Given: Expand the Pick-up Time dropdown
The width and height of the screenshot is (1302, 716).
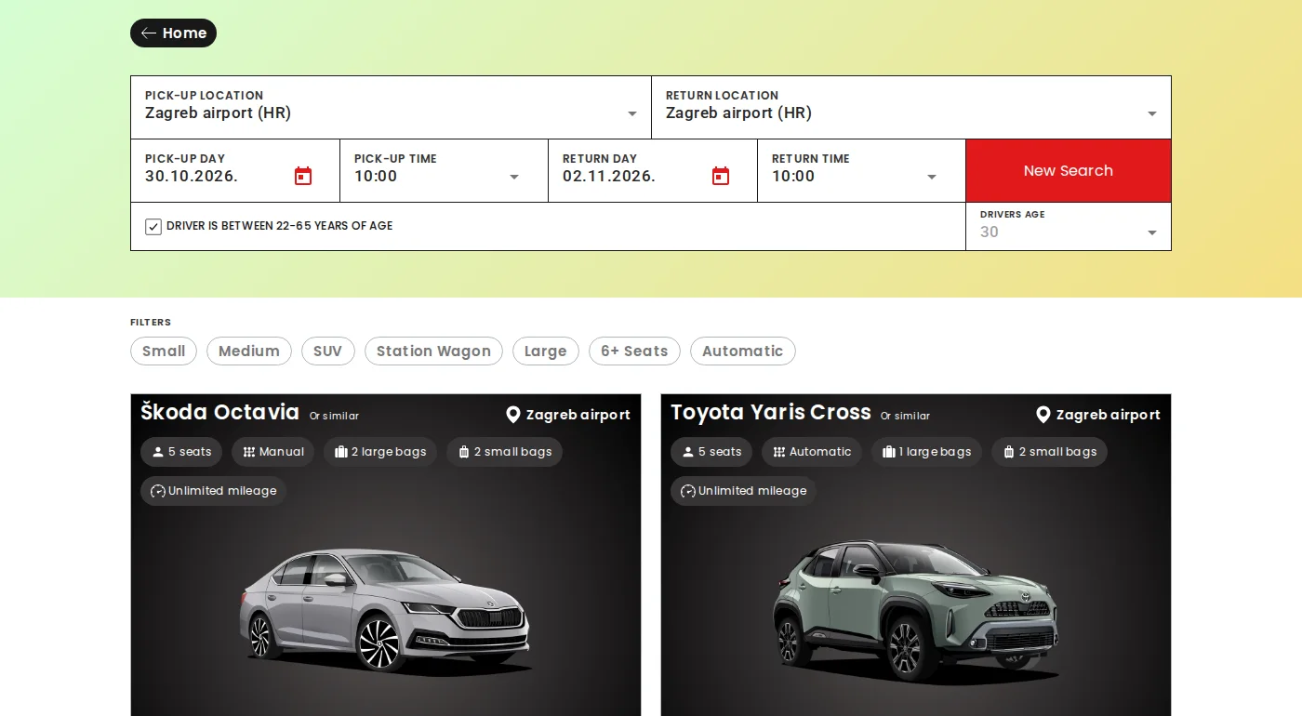Looking at the screenshot, I should 444,170.
